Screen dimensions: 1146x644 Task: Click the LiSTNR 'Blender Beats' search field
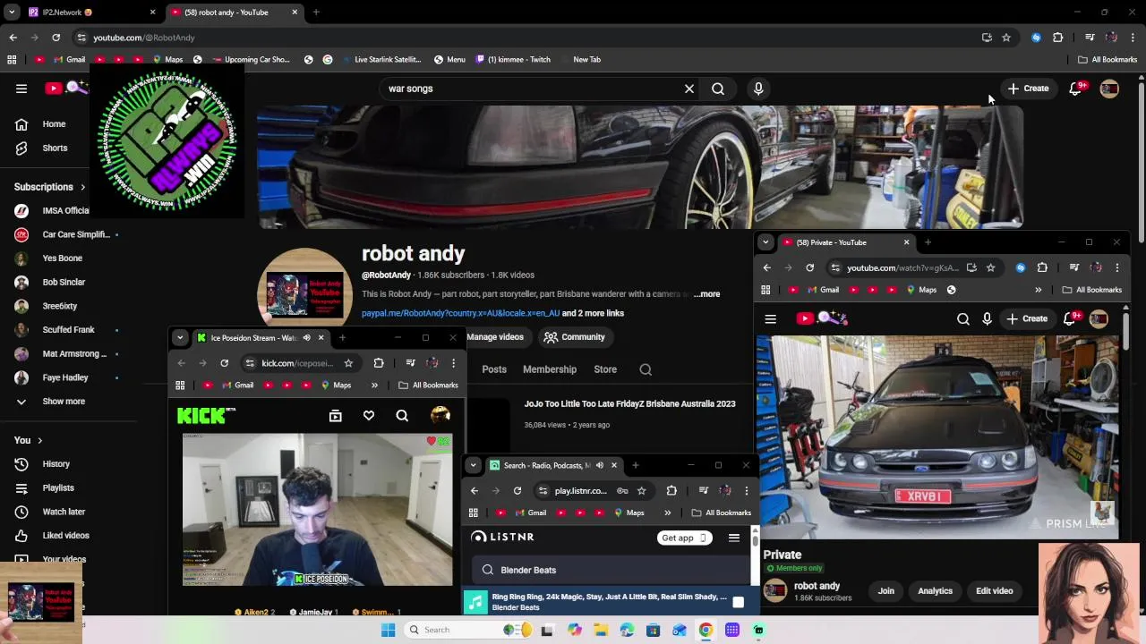click(x=611, y=571)
